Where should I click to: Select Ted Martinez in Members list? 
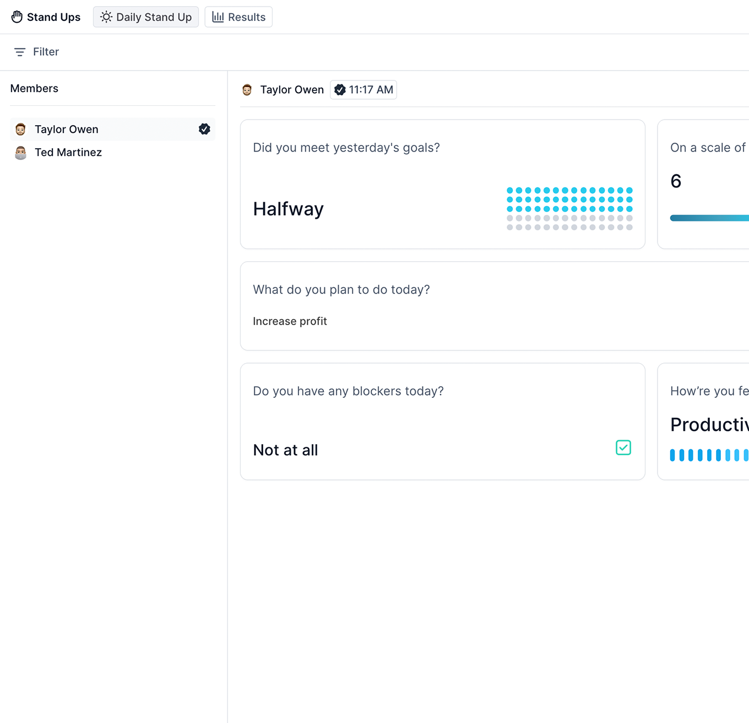[x=112, y=153]
